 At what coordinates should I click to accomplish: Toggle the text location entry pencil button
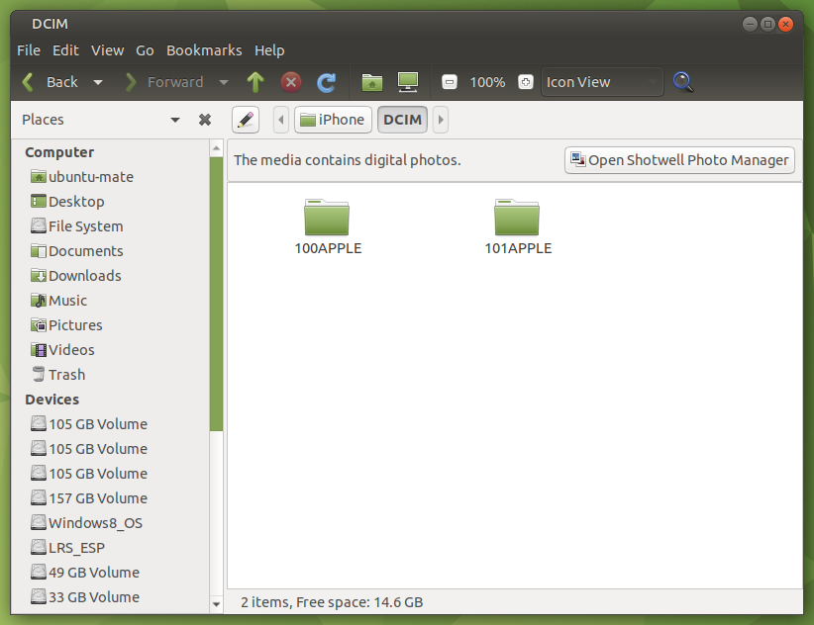click(x=246, y=120)
